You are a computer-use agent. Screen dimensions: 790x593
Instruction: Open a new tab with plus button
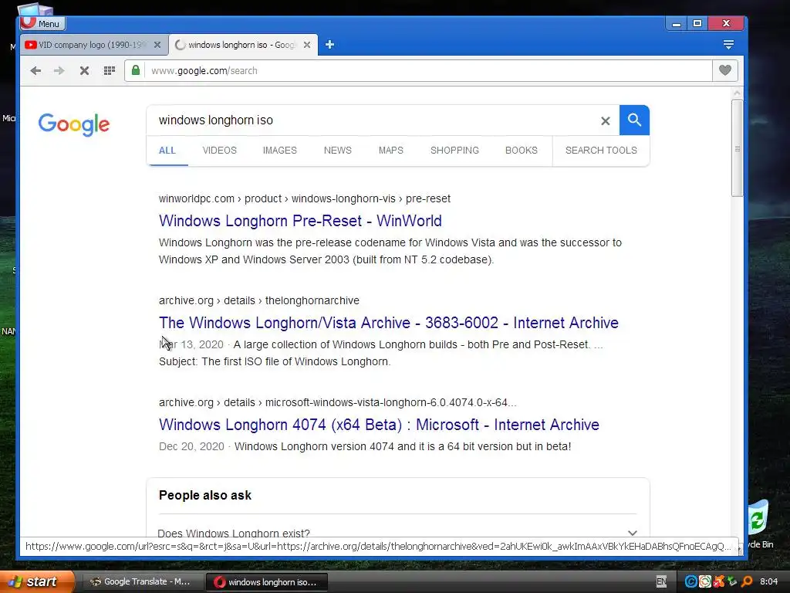pos(329,45)
